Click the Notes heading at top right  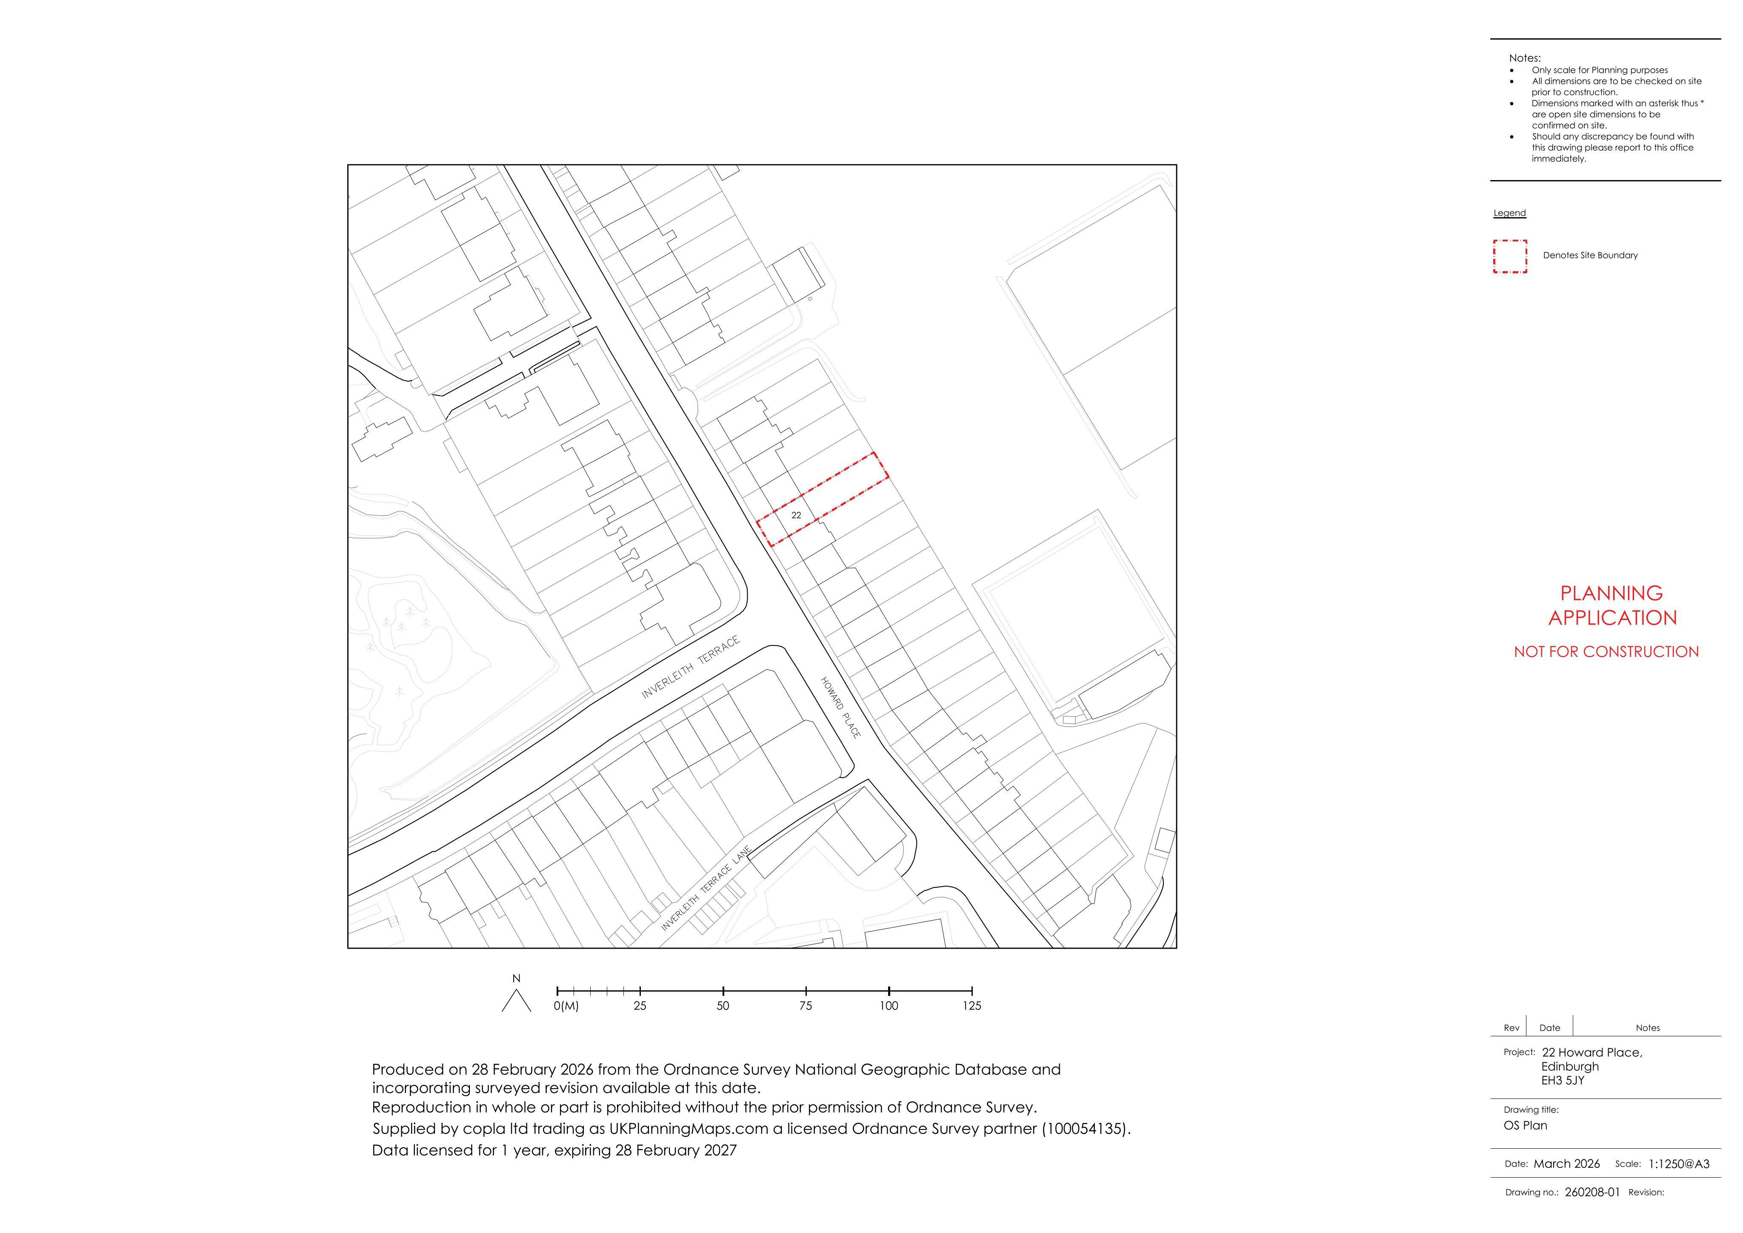click(x=1524, y=58)
